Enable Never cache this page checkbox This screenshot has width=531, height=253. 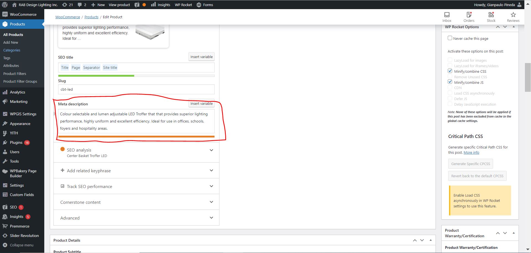pos(450,38)
